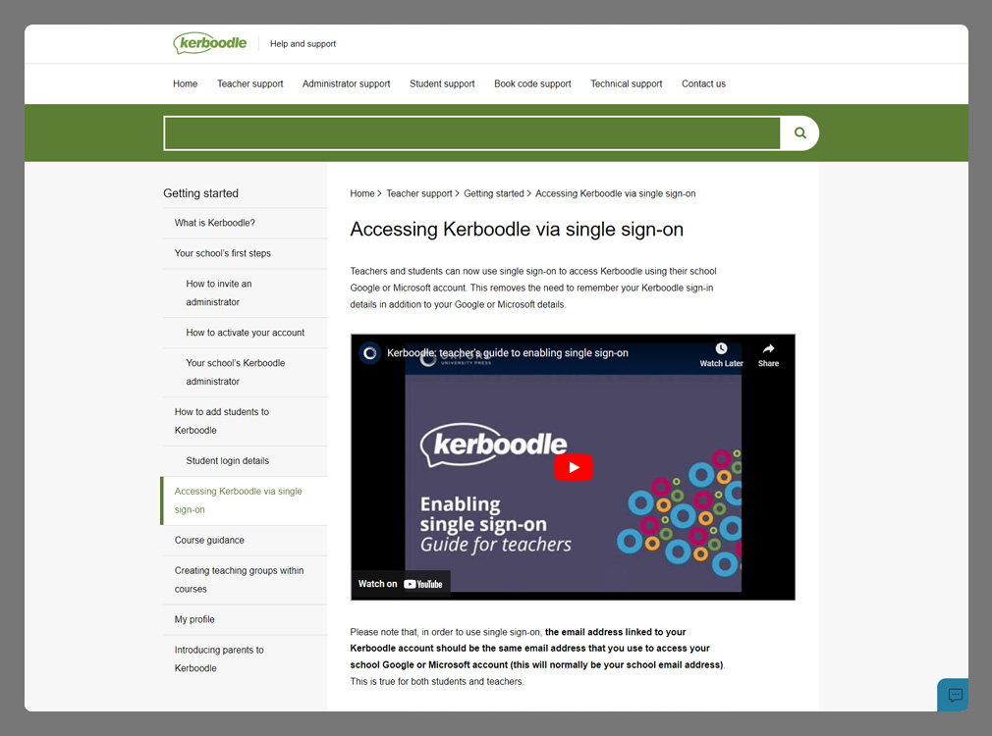Click the last breadcrumb 'Accessing Kerboodle via single sign-on'
The image size is (992, 736).
[x=616, y=193]
